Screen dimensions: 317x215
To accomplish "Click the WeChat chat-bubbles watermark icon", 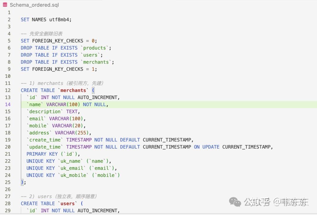I will (x=235, y=202).
